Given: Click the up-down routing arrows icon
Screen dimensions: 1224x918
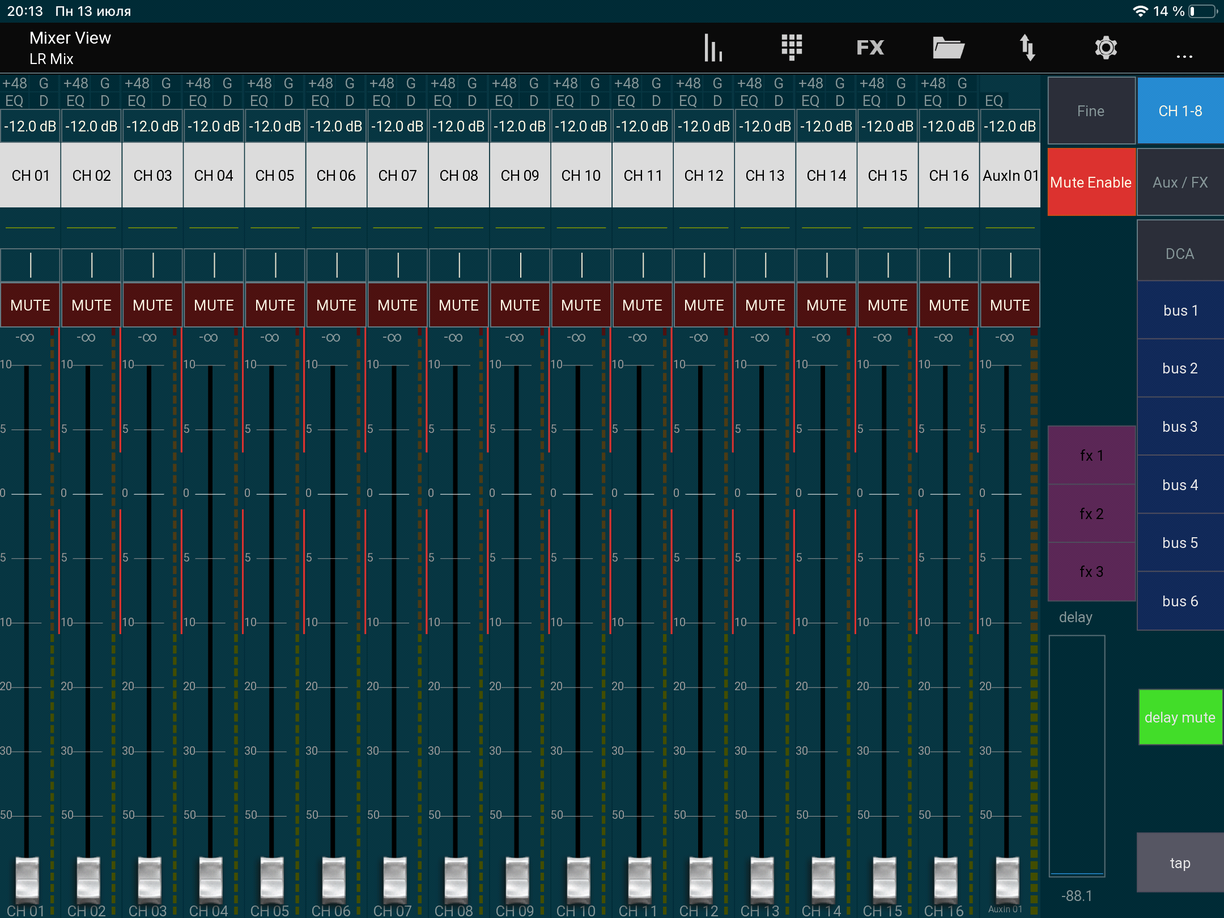Looking at the screenshot, I should tap(1027, 48).
